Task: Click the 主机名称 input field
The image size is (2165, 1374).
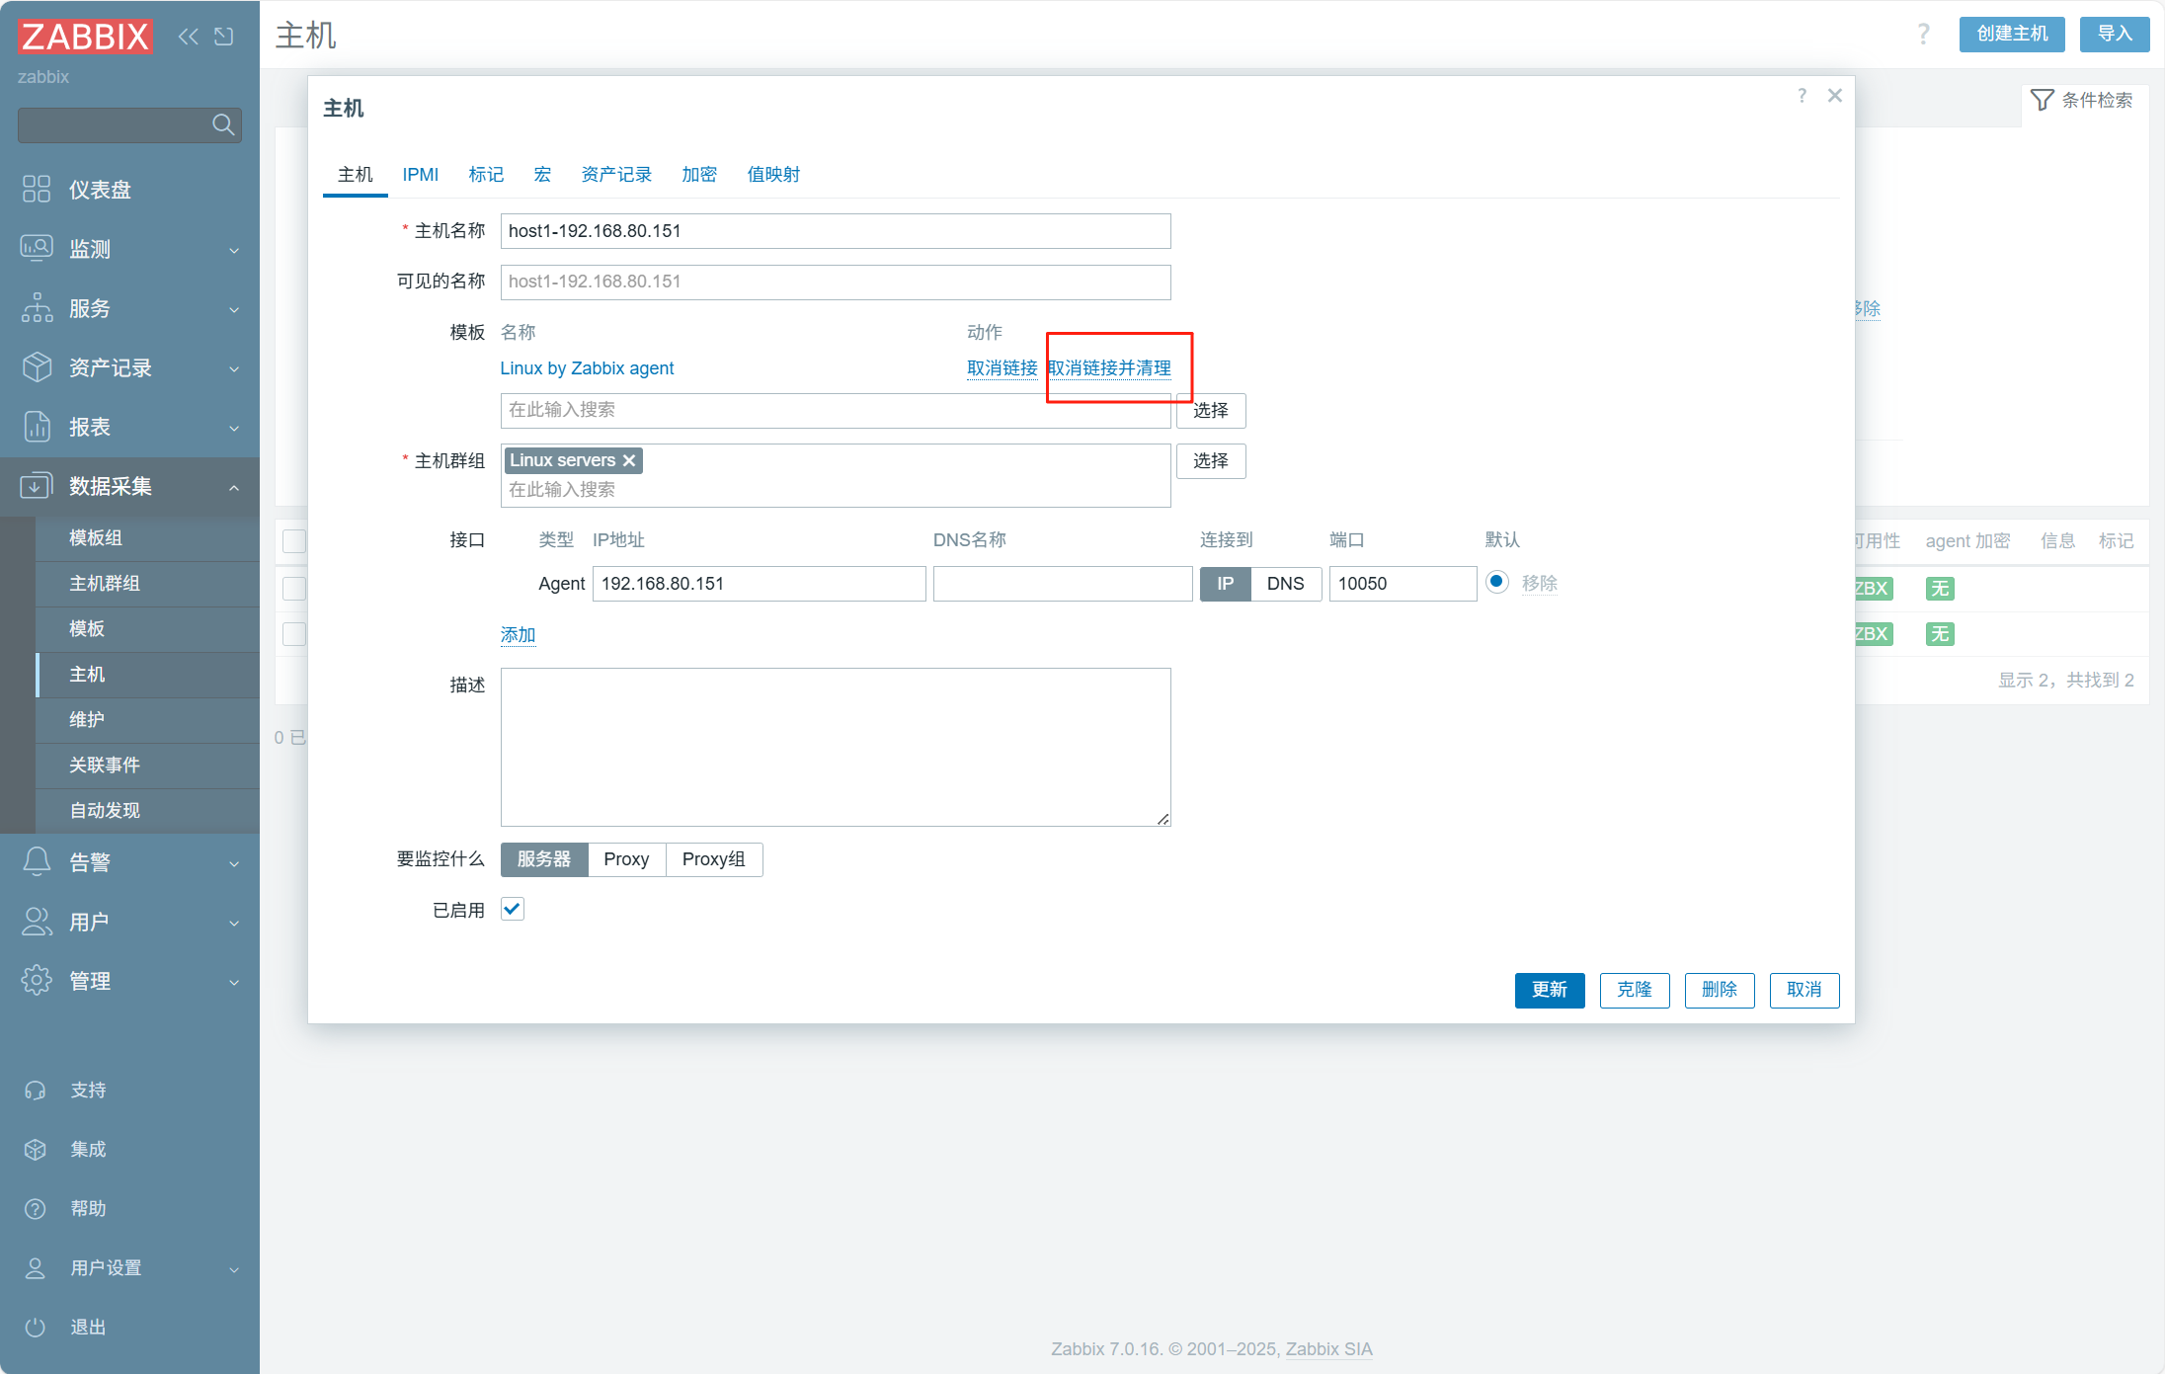Action: tap(836, 231)
